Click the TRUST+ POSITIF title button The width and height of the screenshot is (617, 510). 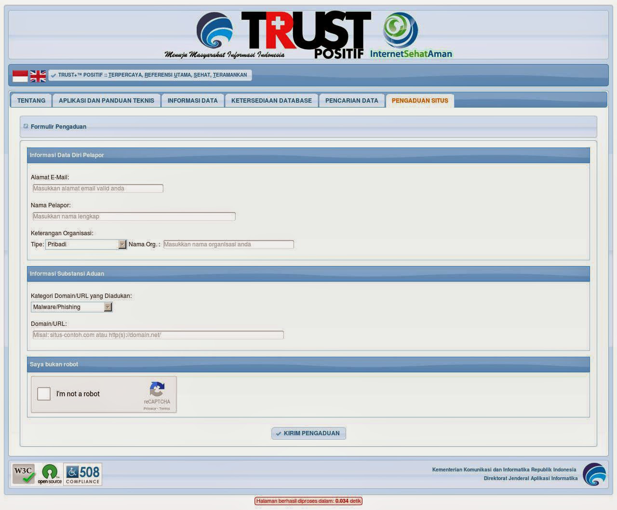pyautogui.click(x=150, y=75)
